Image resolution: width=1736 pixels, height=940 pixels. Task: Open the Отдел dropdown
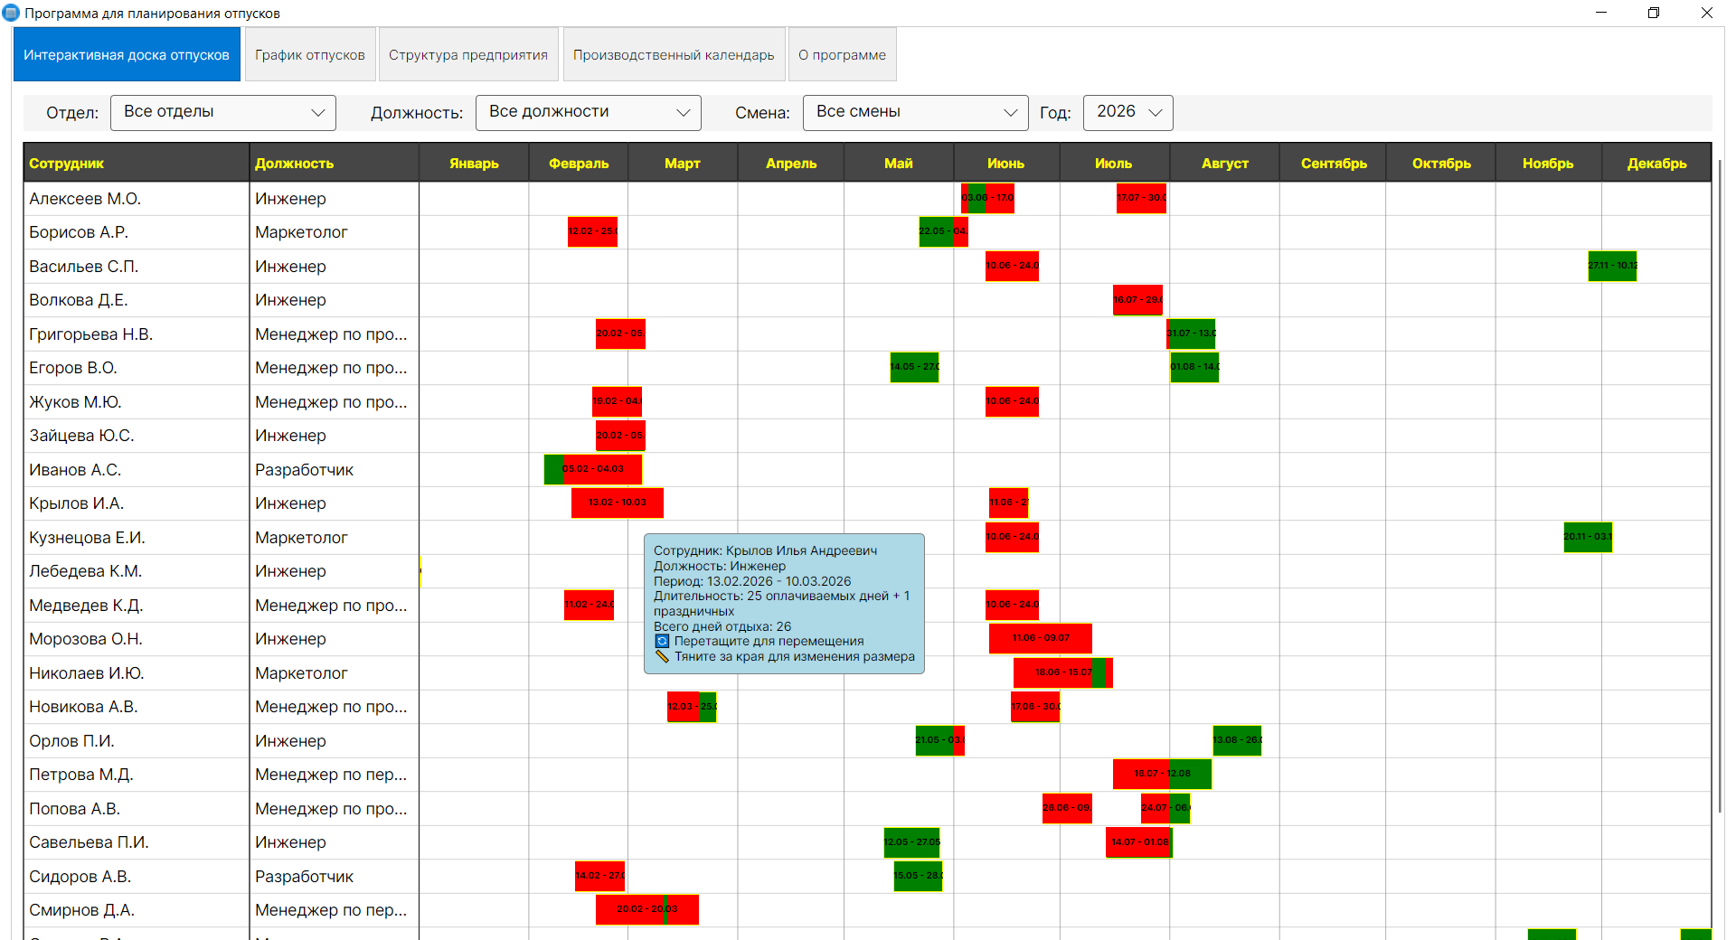pyautogui.click(x=222, y=112)
